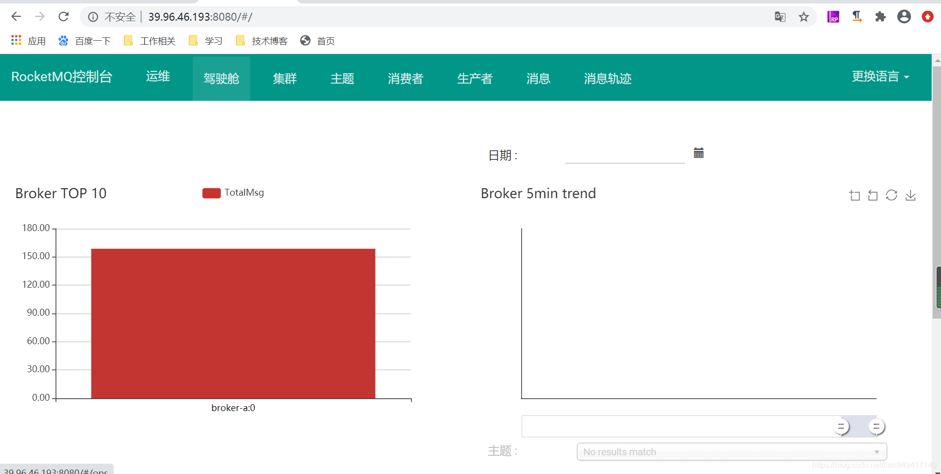This screenshot has height=474, width=941.
Task: Download the Broker 5min trend chart as image
Action: [x=911, y=195]
